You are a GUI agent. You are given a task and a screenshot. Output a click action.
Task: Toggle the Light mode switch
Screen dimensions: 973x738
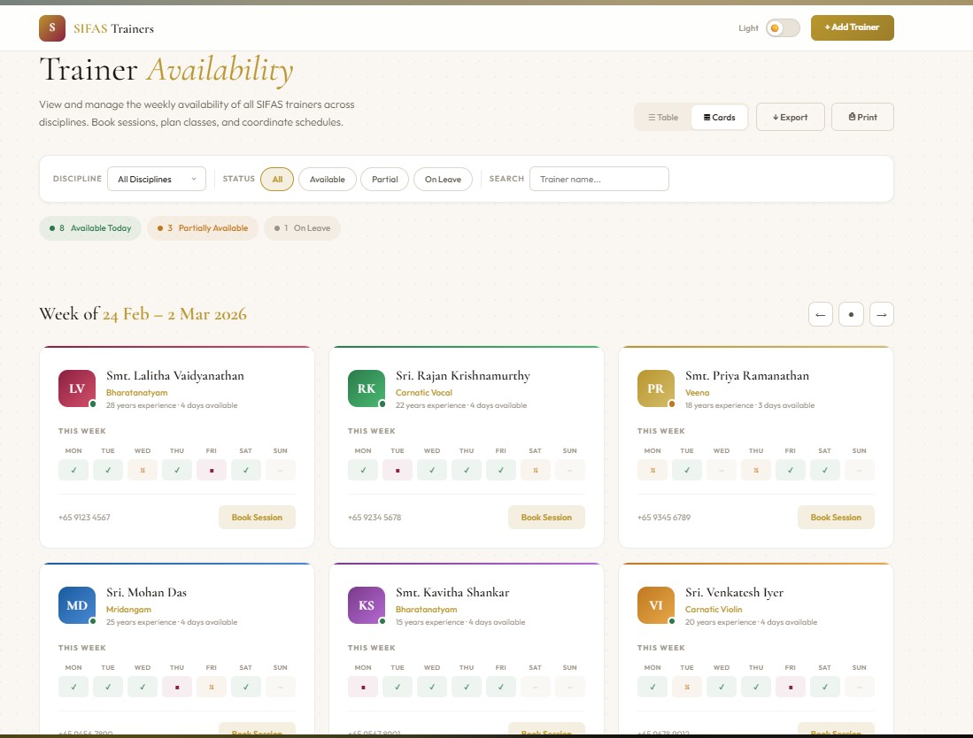point(783,27)
